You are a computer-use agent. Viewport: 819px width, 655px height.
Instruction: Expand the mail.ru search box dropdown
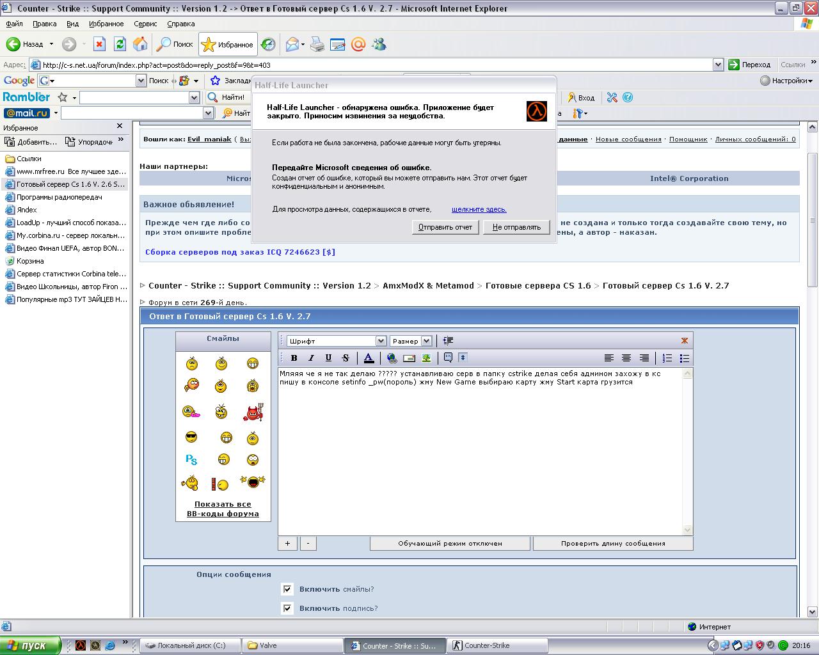click(208, 113)
